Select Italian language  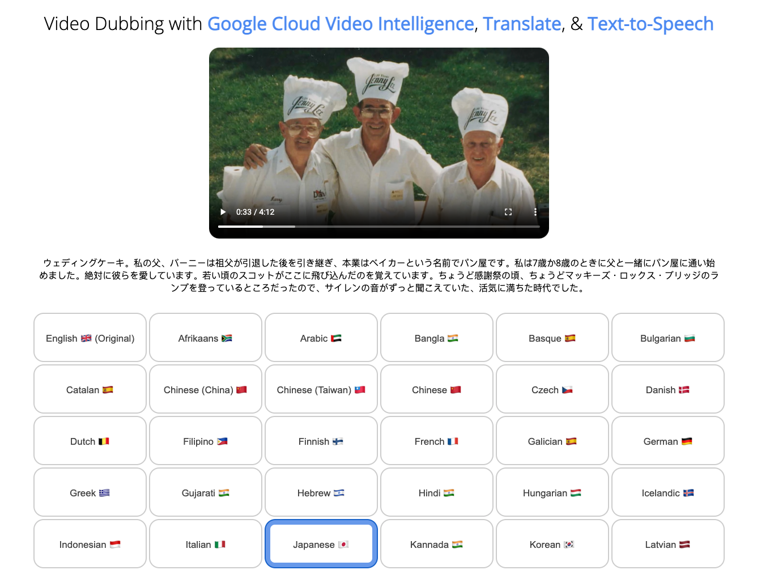click(206, 544)
